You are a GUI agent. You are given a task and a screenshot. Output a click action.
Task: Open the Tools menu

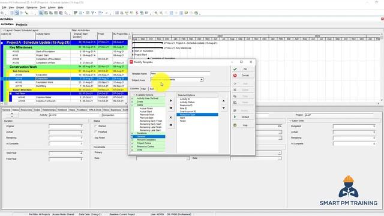point(43,8)
